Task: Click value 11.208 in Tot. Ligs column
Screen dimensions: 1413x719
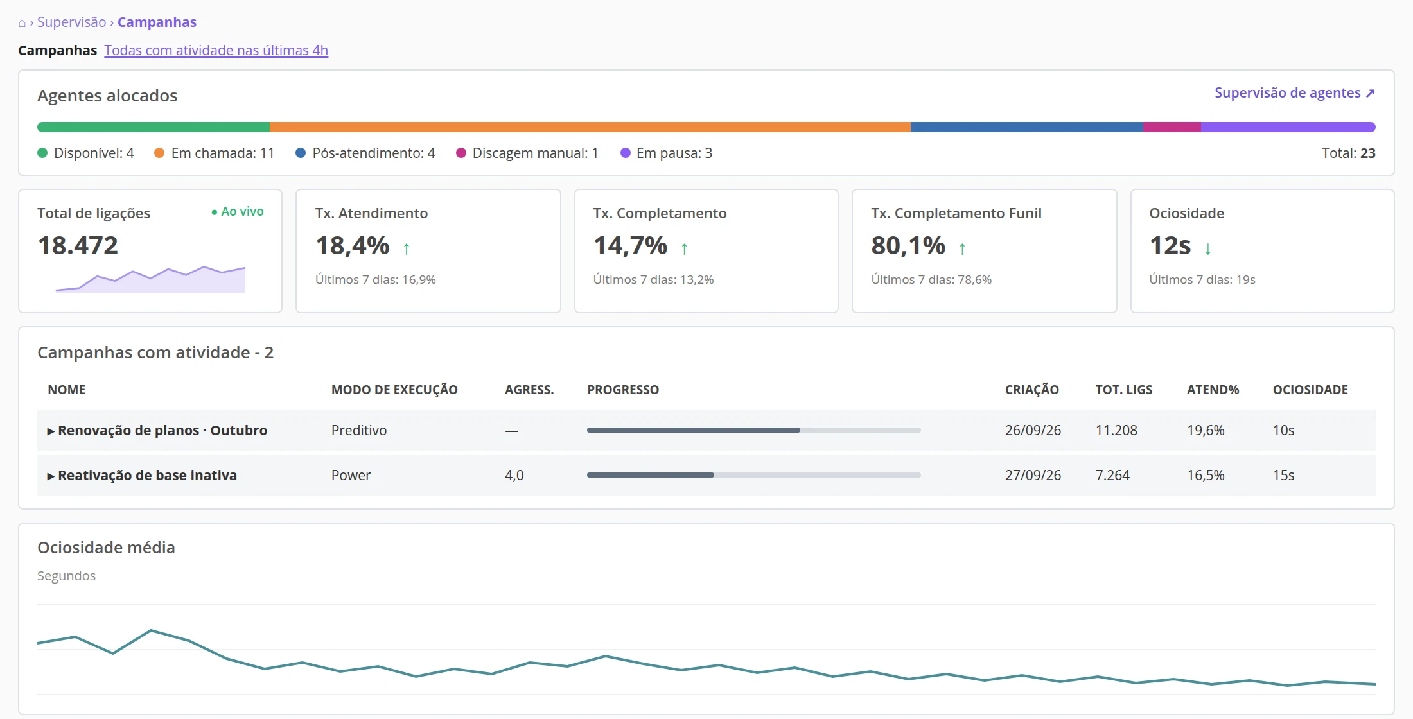Action: (x=1116, y=430)
